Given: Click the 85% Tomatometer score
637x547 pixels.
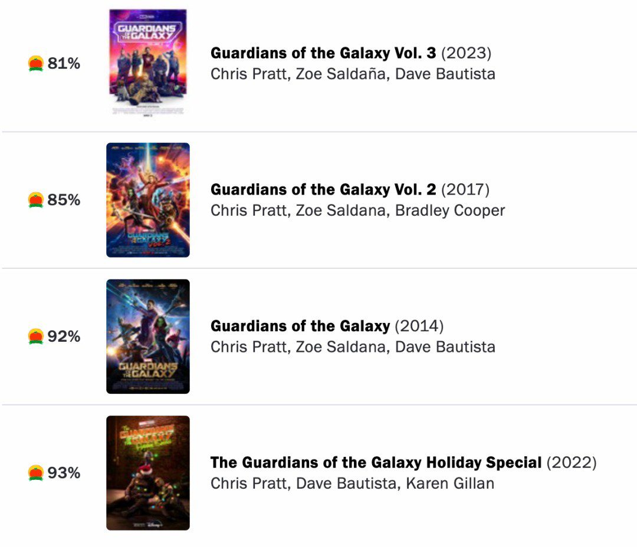Looking at the screenshot, I should pos(64,200).
